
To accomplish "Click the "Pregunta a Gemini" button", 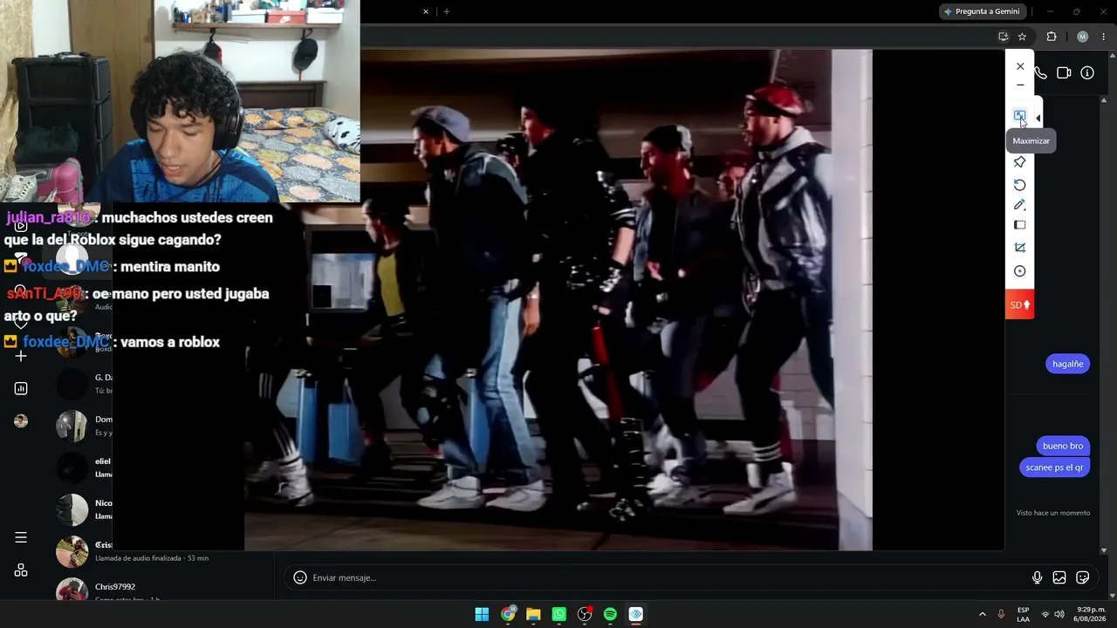I will pos(982,11).
